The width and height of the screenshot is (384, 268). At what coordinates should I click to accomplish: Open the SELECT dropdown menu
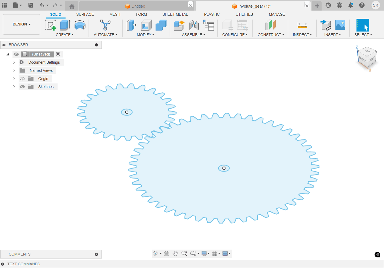click(x=363, y=35)
